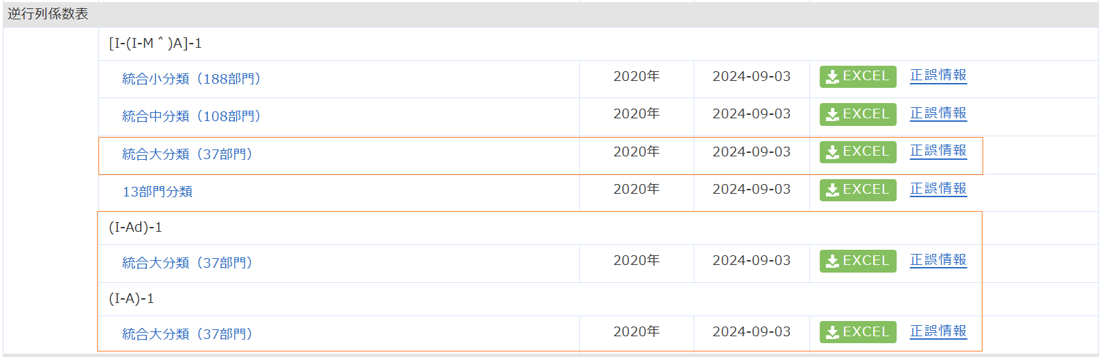
Task: Click the (I-Ad)-1 group heading row
Action: 136,228
